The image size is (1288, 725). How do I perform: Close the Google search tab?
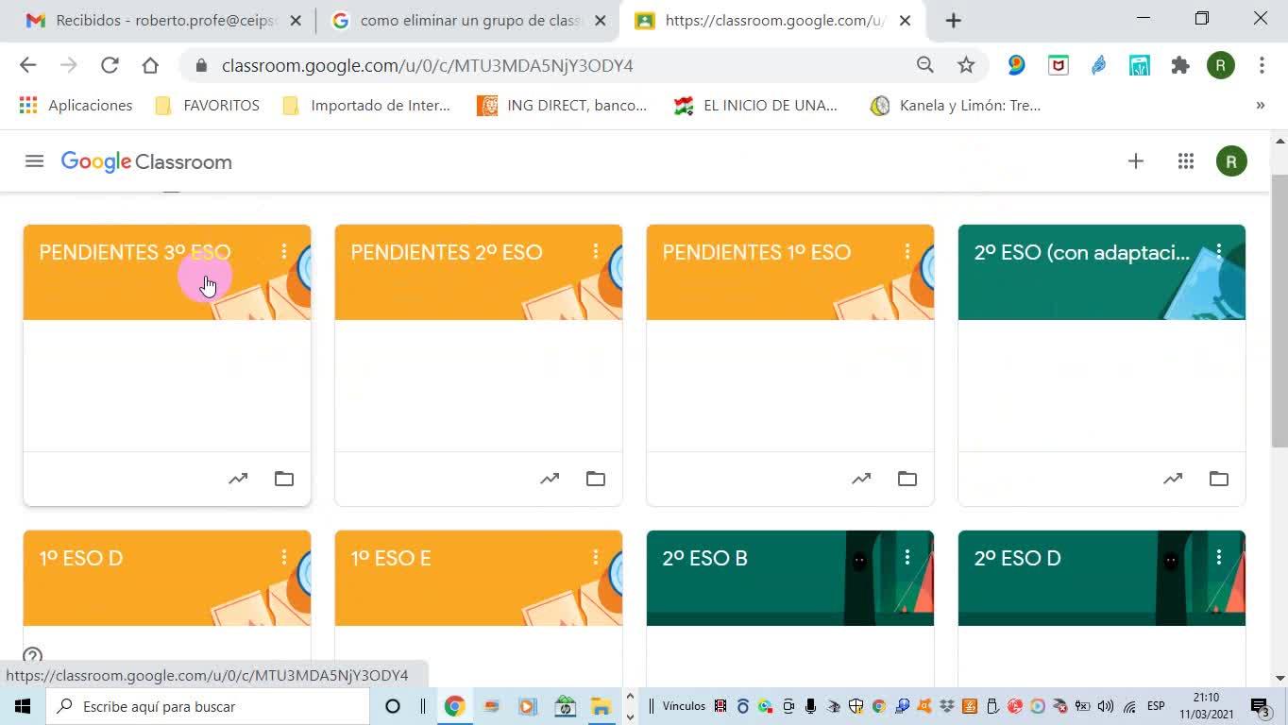[601, 21]
